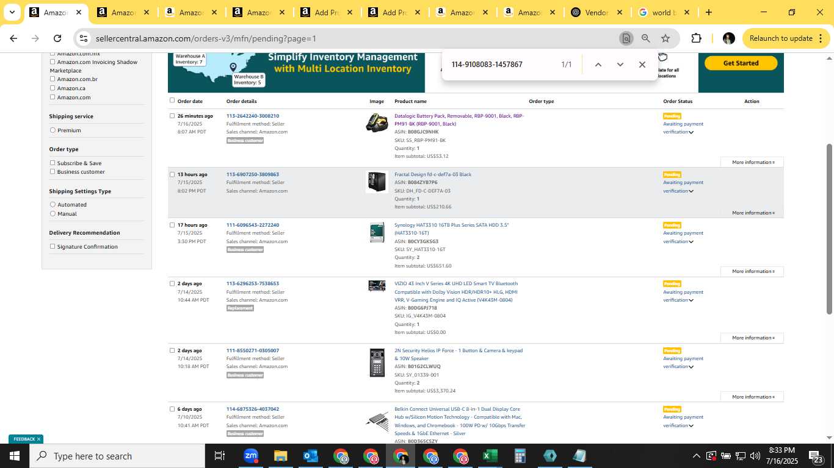Expand status chevron for order 113-6907250-3809863
Viewport: 834px width, 468px height.
coord(691,191)
